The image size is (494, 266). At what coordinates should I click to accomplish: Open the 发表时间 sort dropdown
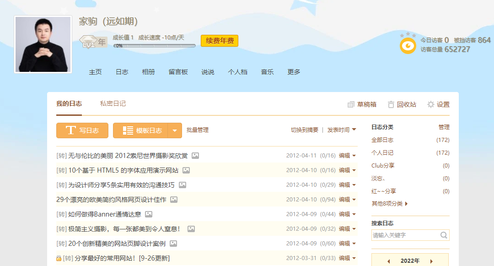341,130
